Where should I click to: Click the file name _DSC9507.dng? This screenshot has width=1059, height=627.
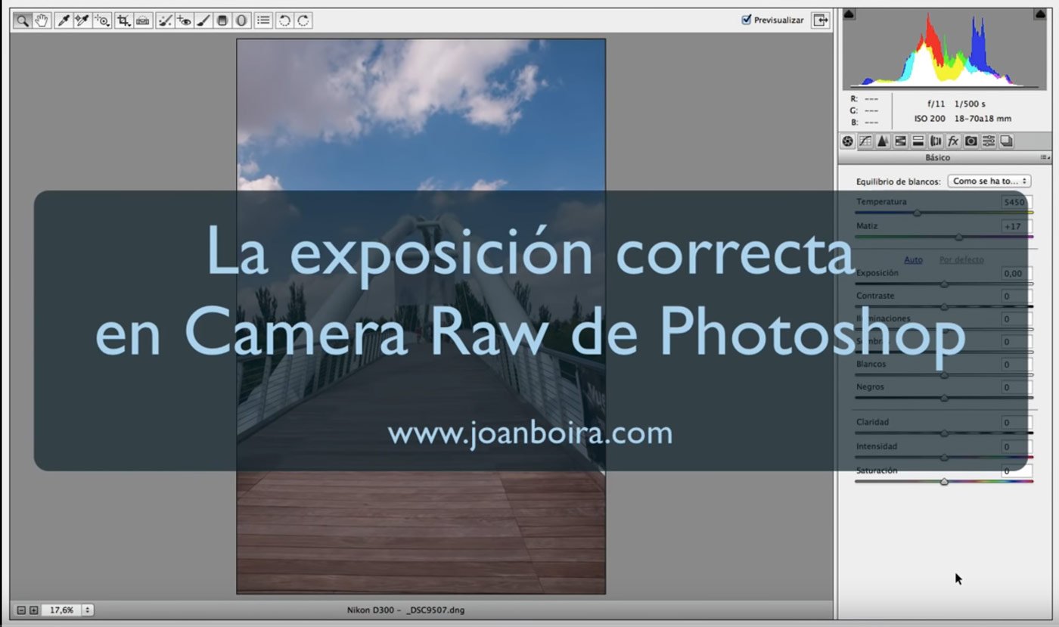click(x=434, y=610)
